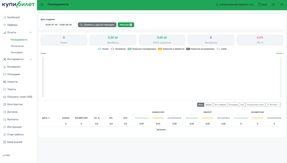Click the Загрузка... status text
287x163 pixels.
pos(162,130)
